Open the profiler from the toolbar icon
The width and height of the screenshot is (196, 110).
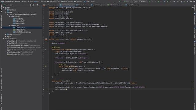point(164,2)
